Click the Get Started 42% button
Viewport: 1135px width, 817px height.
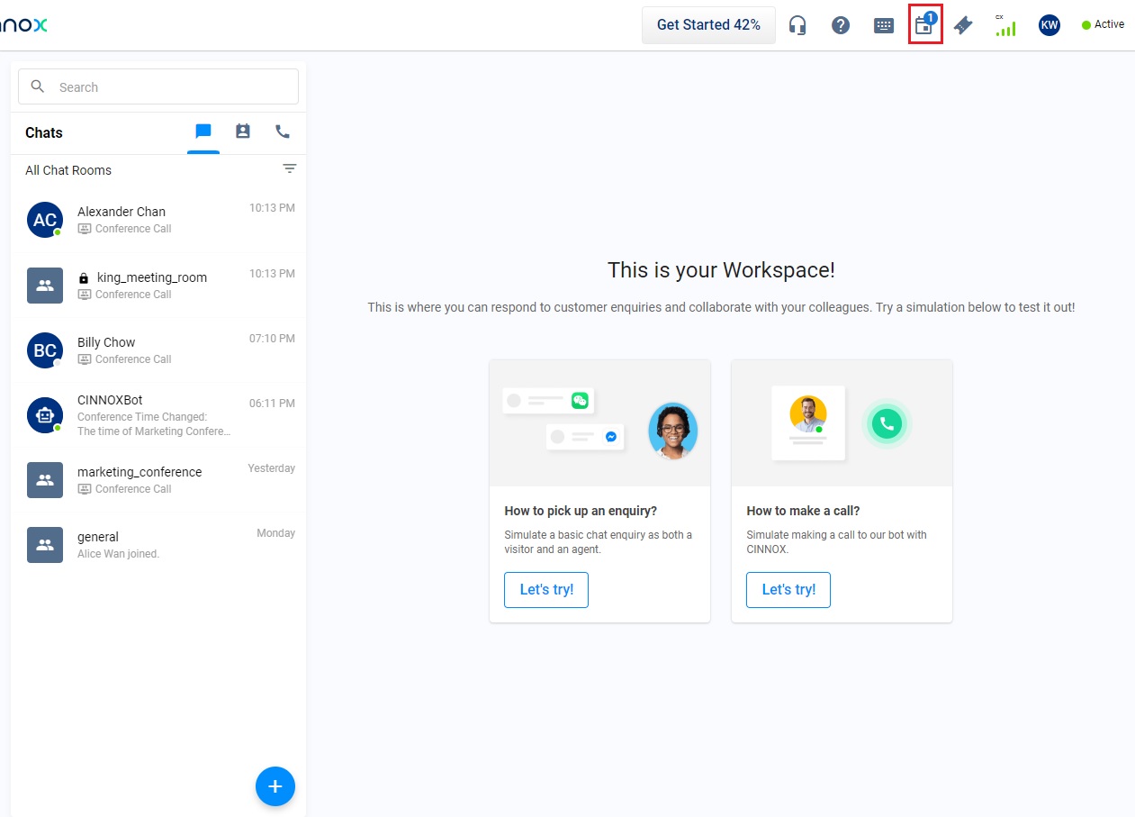pyautogui.click(x=708, y=25)
